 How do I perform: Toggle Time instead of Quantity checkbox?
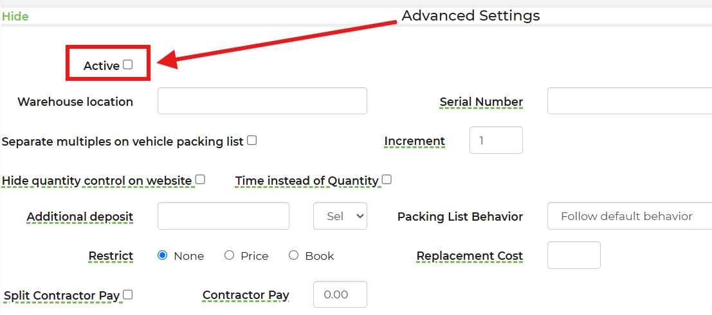[x=387, y=180]
